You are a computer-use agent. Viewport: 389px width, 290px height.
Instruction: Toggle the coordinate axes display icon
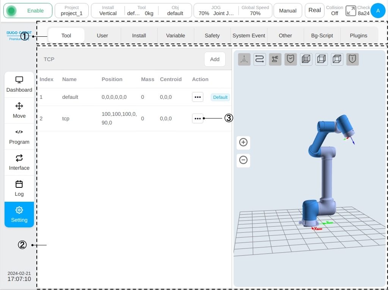tap(244, 59)
